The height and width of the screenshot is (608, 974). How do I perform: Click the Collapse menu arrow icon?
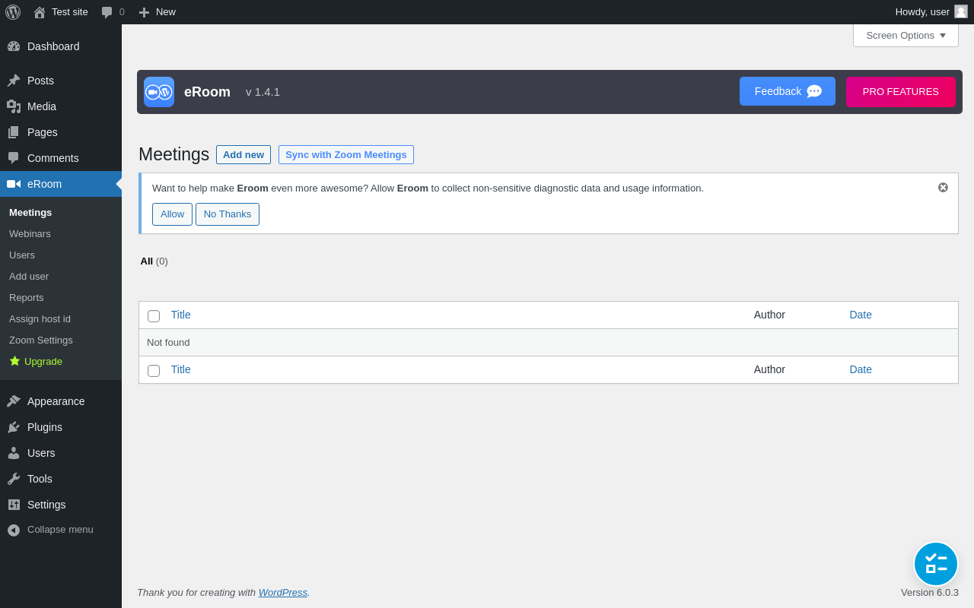[14, 530]
